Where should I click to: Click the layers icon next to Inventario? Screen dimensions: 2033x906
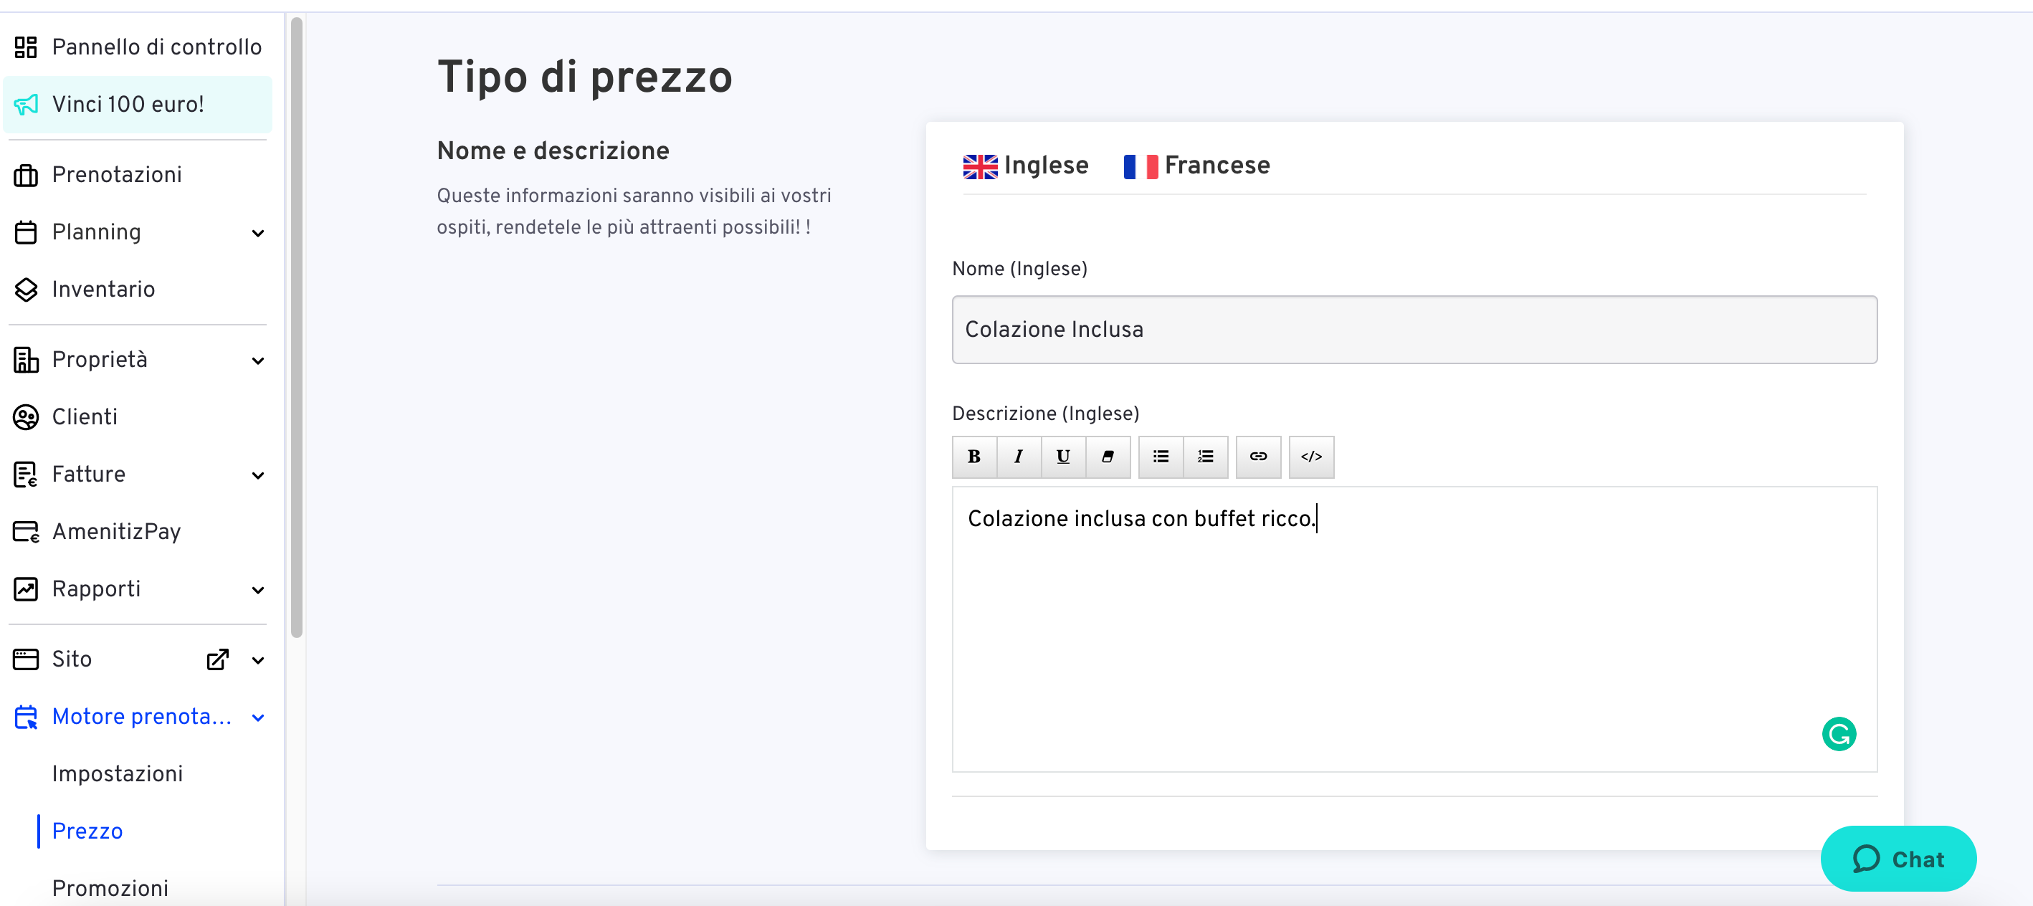pos(26,290)
